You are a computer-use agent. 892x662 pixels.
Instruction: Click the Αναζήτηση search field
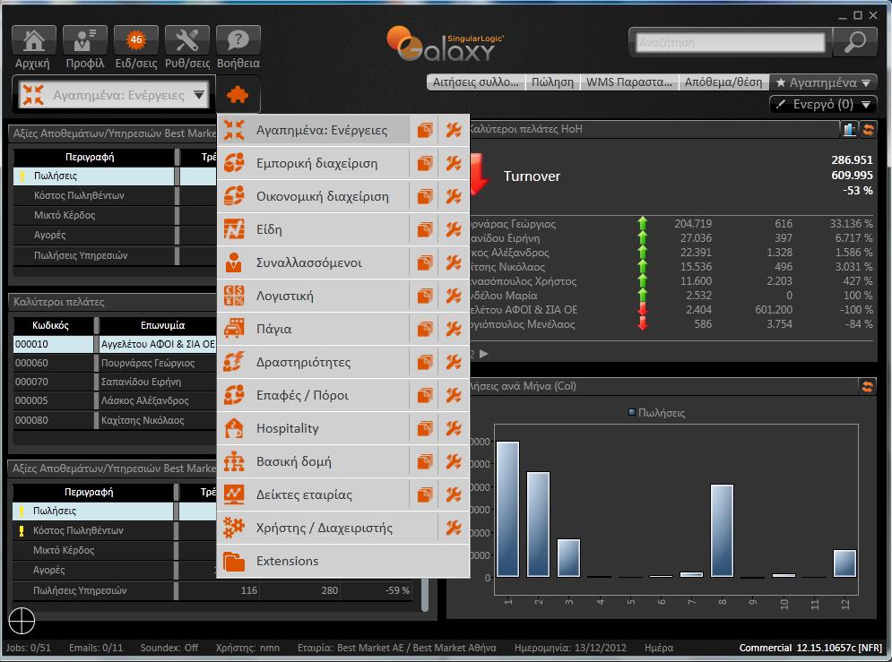coord(729,42)
